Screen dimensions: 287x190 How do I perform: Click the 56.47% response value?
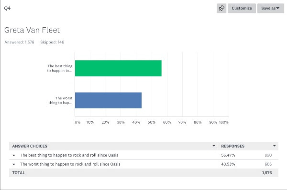228,155
